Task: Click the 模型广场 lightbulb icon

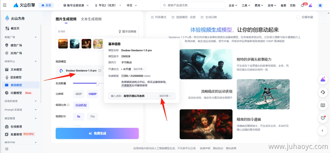Action: point(7,45)
